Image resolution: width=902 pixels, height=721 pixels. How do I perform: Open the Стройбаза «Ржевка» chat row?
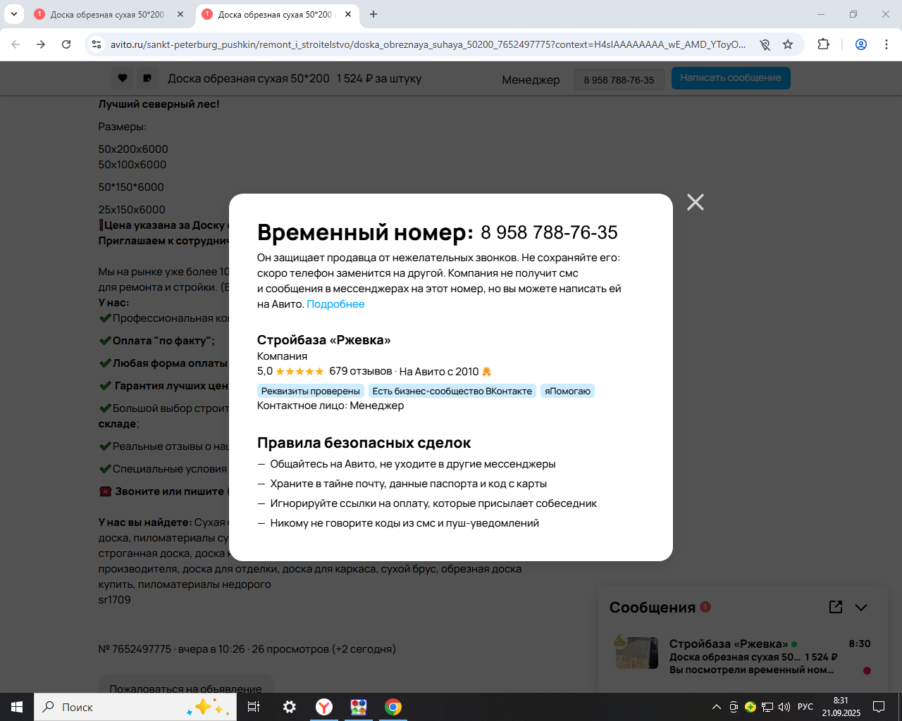(743, 656)
